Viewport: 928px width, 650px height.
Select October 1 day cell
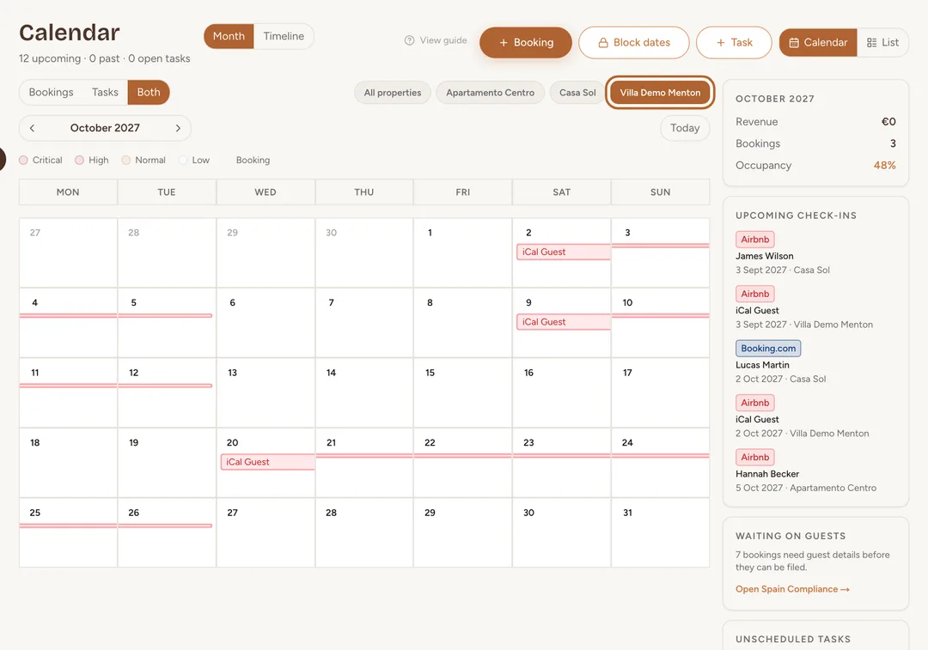point(463,252)
